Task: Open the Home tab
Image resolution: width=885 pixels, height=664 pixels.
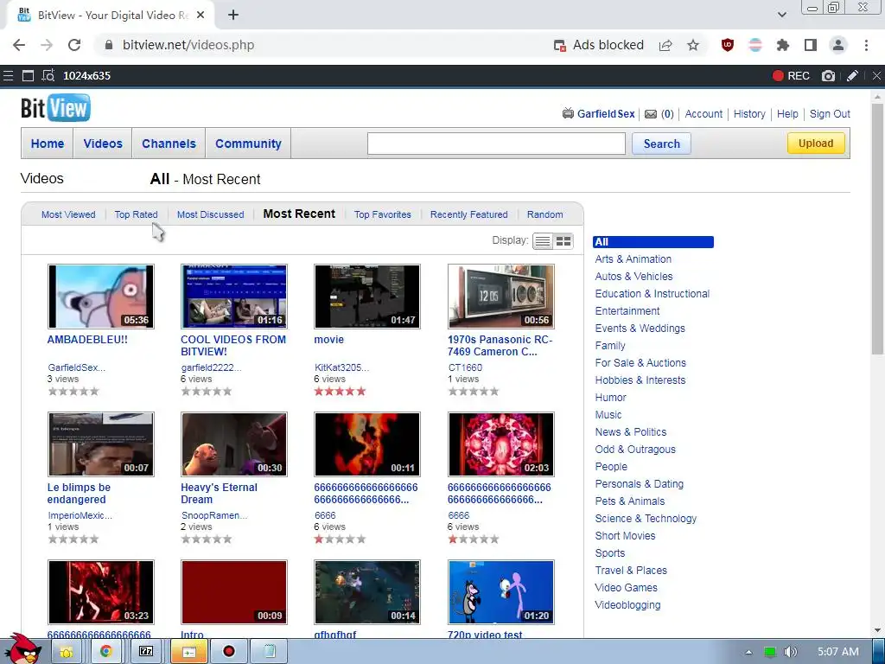Action: click(48, 144)
